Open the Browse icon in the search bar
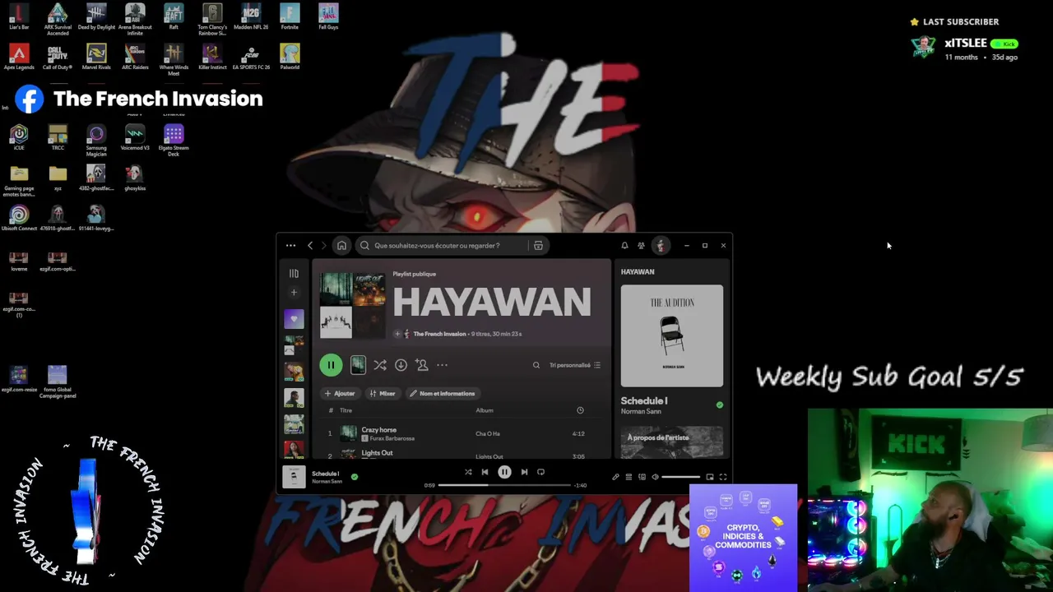Viewport: 1053px width, 592px height. (538, 245)
